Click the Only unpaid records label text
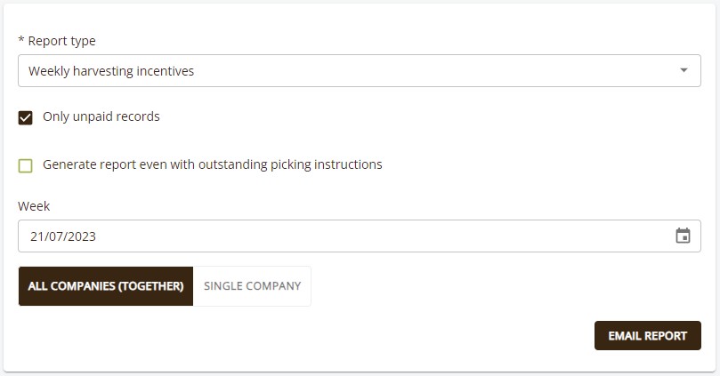 point(101,116)
